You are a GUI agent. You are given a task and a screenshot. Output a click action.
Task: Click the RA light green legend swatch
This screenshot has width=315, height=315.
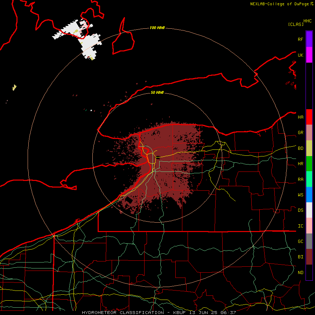309,179
